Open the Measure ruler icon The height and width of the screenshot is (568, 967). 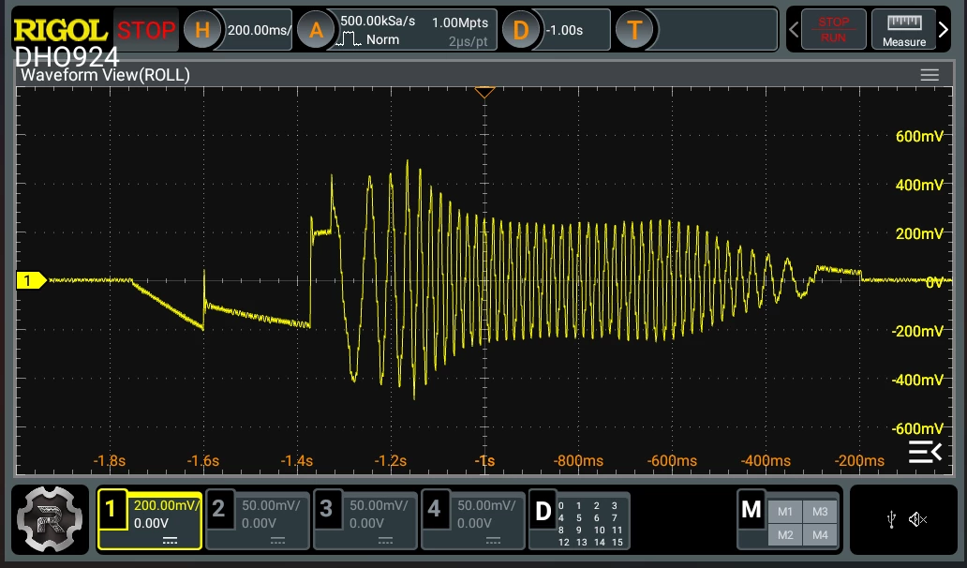[x=904, y=30]
